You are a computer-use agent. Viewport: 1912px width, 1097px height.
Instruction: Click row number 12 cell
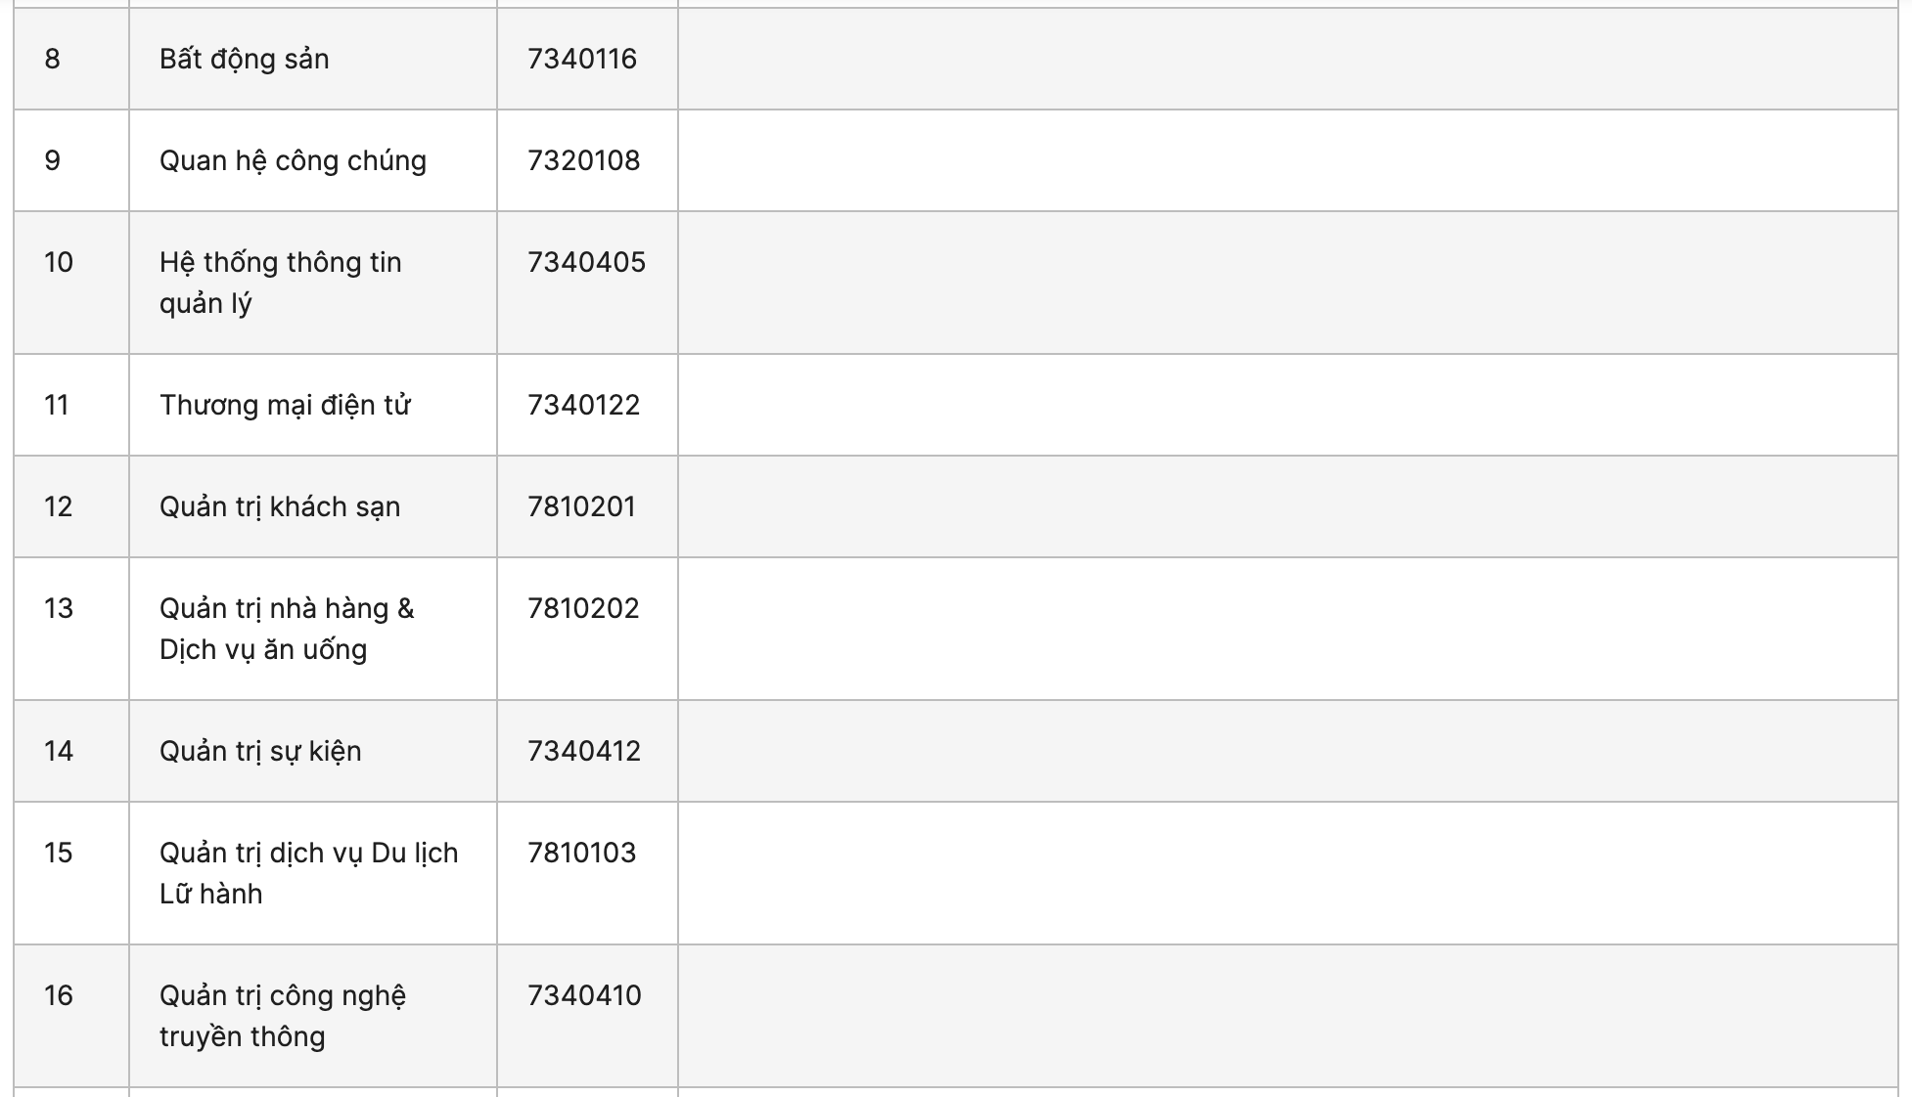(71, 506)
